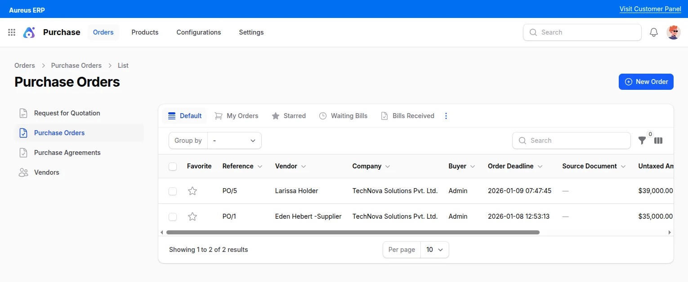Viewport: 688px width, 282px height.
Task: Click the magnifier icon in top search
Action: (x=533, y=32)
